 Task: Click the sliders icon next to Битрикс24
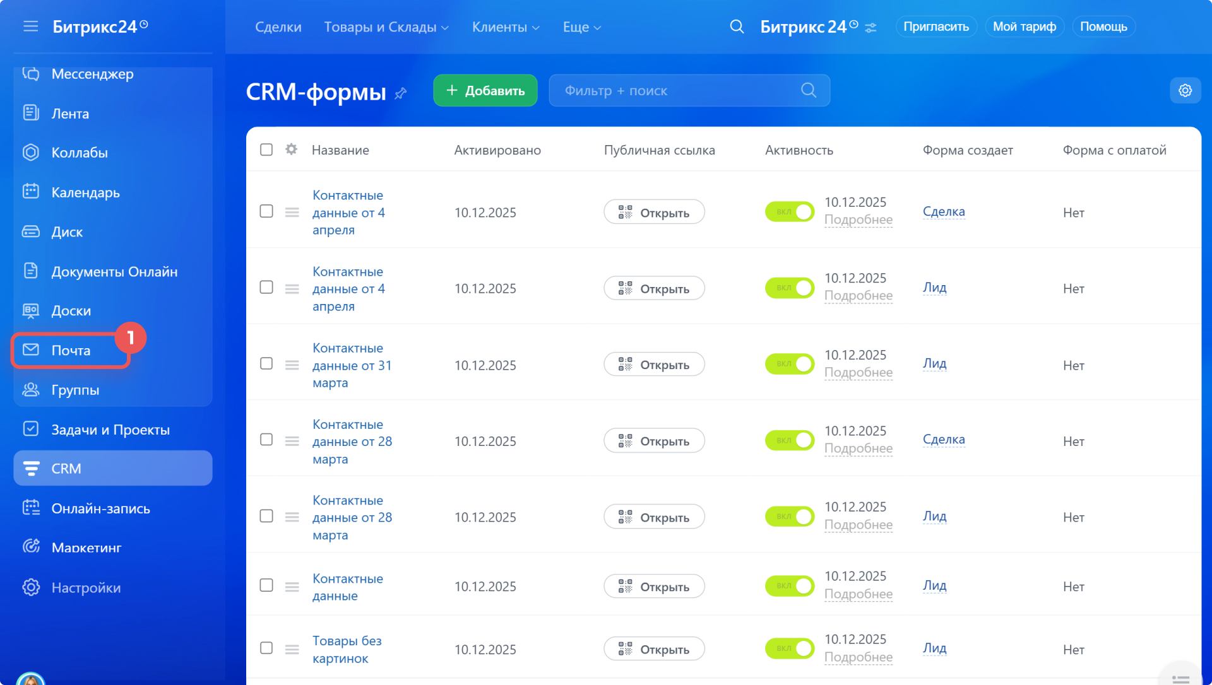(x=871, y=28)
